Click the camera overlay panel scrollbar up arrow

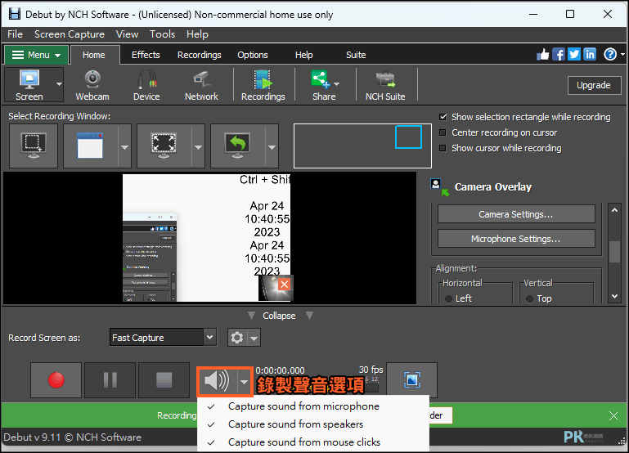click(x=614, y=210)
